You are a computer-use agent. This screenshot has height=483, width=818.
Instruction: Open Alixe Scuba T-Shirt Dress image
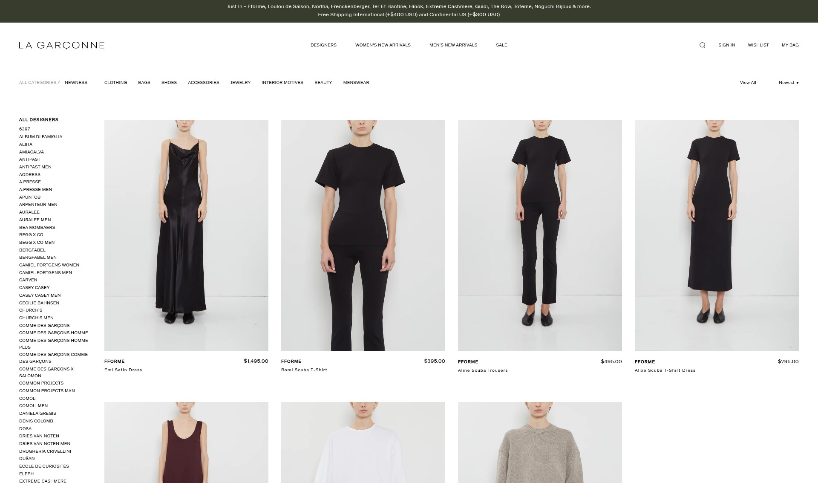pos(717,235)
